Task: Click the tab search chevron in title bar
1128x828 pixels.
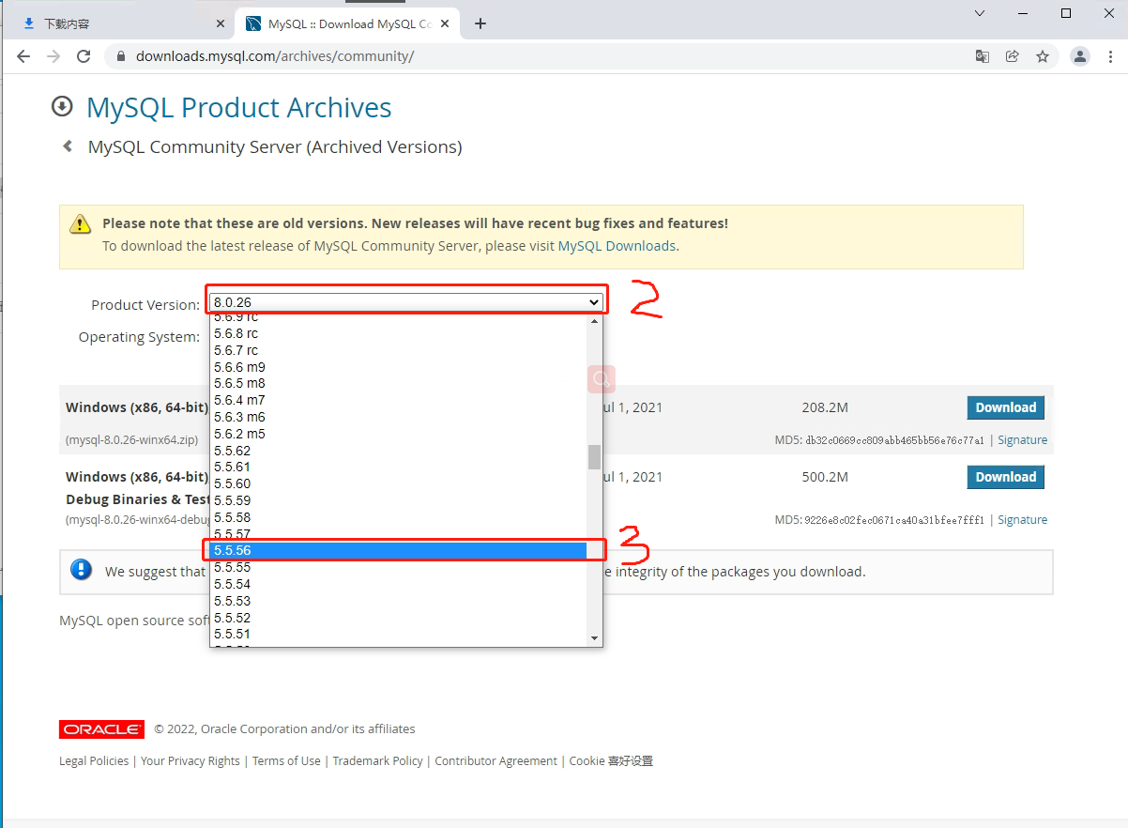Action: tap(980, 13)
